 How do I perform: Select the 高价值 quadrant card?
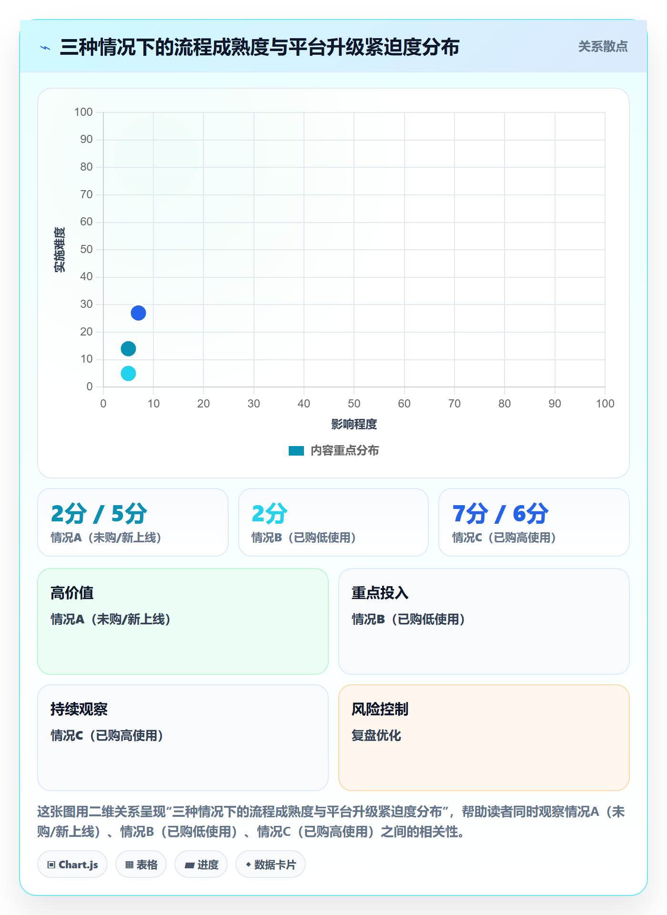(x=183, y=621)
